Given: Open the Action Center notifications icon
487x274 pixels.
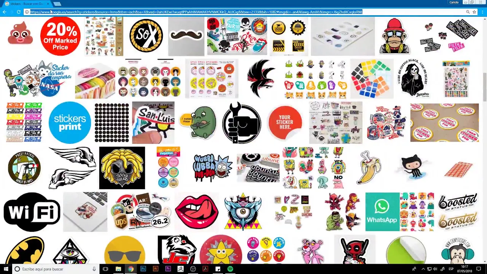Looking at the screenshot, I should (x=479, y=269).
